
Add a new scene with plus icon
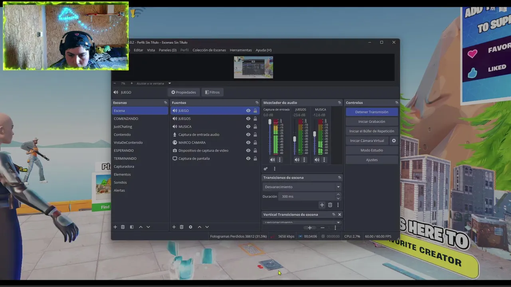click(x=115, y=227)
